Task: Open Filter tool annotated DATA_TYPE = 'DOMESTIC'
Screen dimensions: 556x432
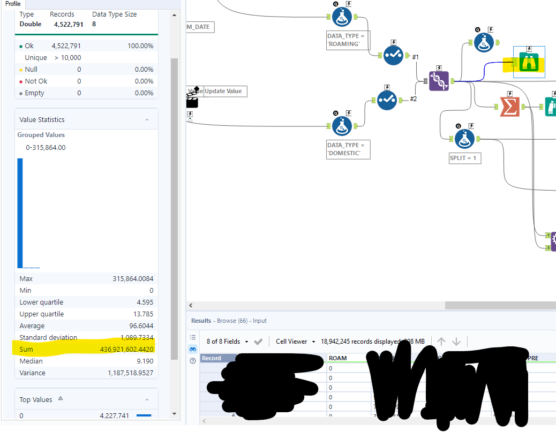Action: pyautogui.click(x=341, y=126)
